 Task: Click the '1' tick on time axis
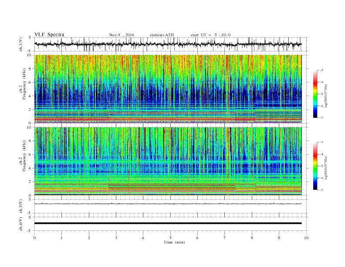coord(61,238)
